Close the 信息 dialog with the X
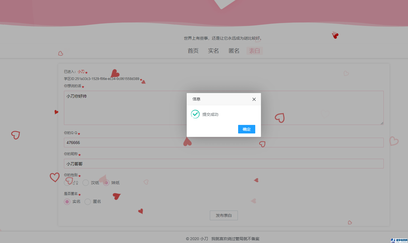The image size is (408, 243). coord(254,99)
